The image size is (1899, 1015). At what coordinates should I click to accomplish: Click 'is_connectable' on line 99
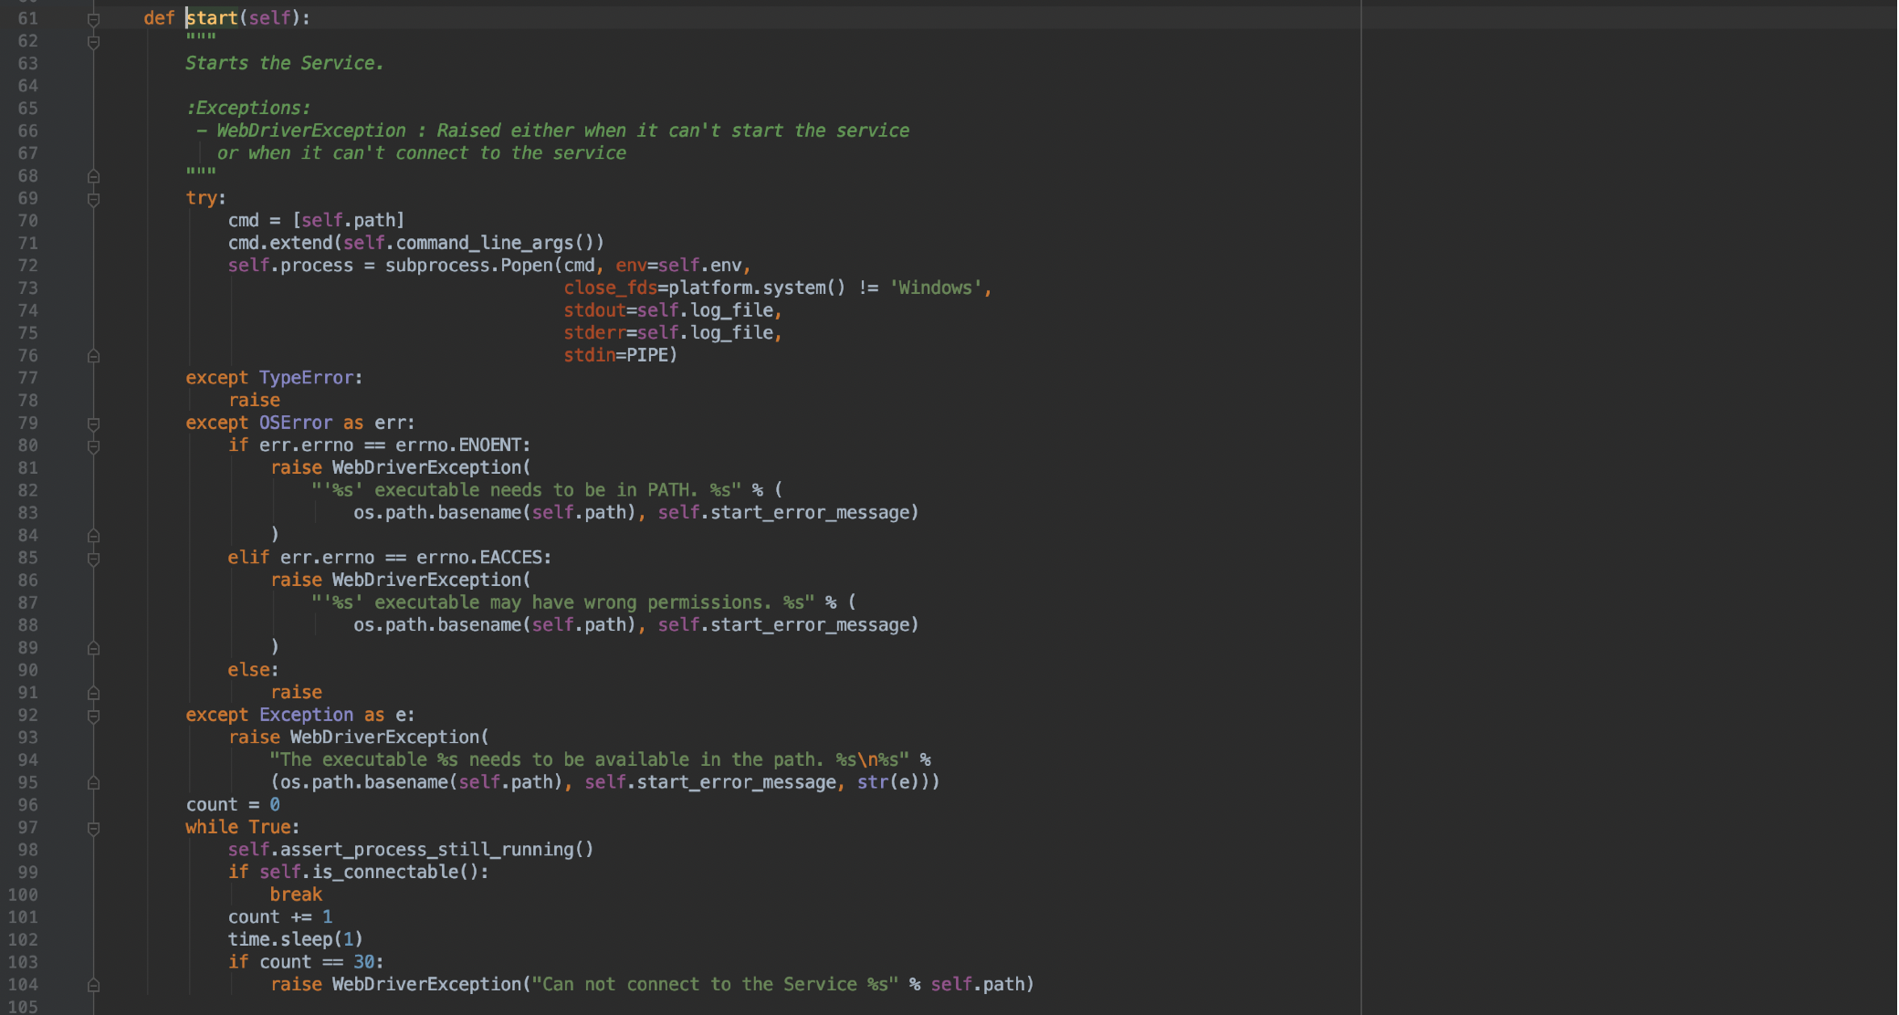[x=385, y=872]
